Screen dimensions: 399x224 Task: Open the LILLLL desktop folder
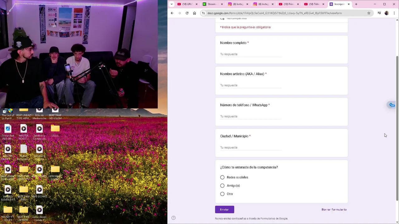pos(55,131)
